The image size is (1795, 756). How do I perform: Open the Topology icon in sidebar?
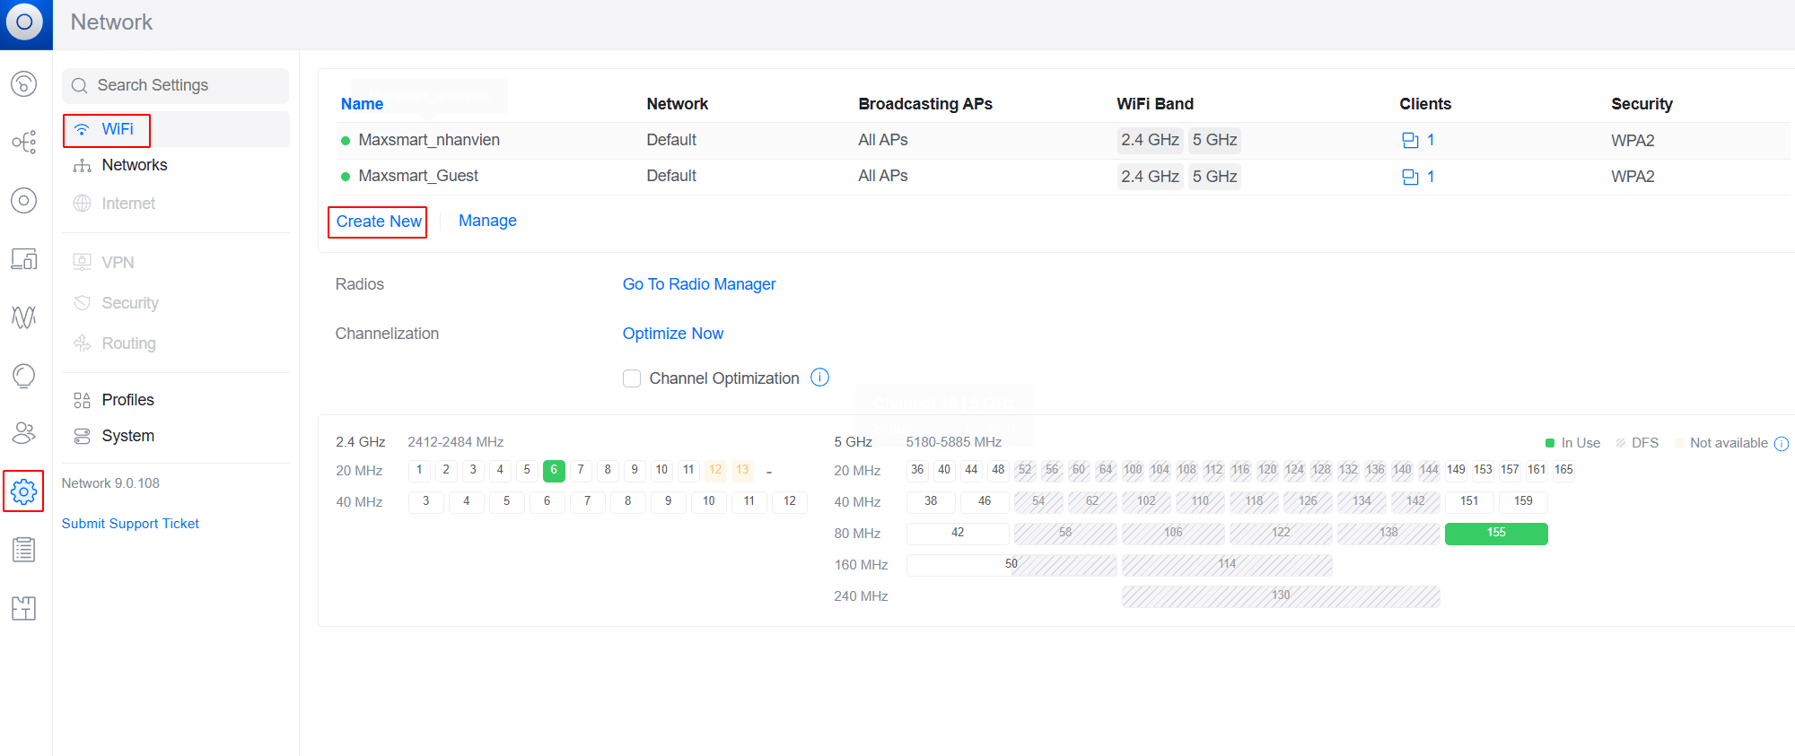[x=24, y=142]
